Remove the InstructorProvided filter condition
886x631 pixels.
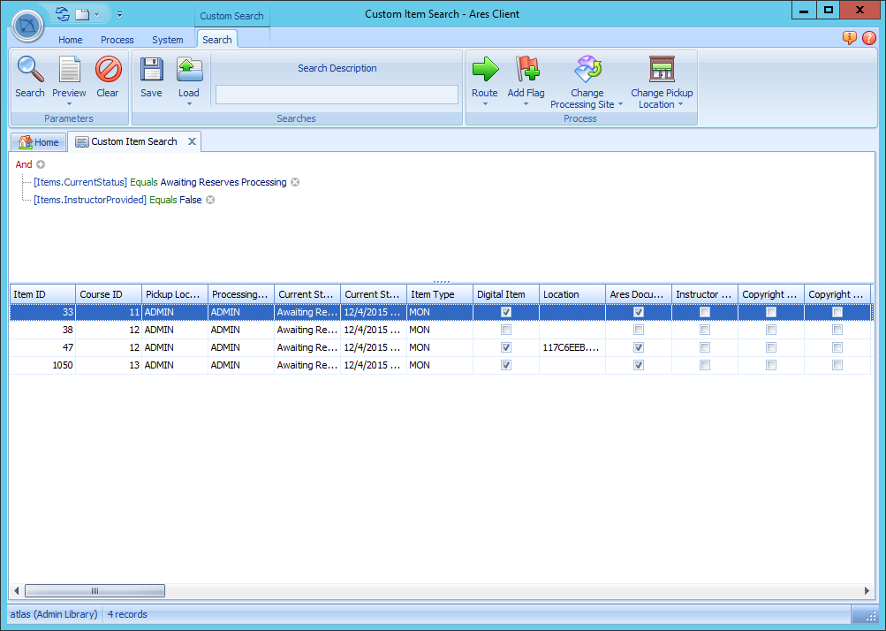pyautogui.click(x=208, y=200)
